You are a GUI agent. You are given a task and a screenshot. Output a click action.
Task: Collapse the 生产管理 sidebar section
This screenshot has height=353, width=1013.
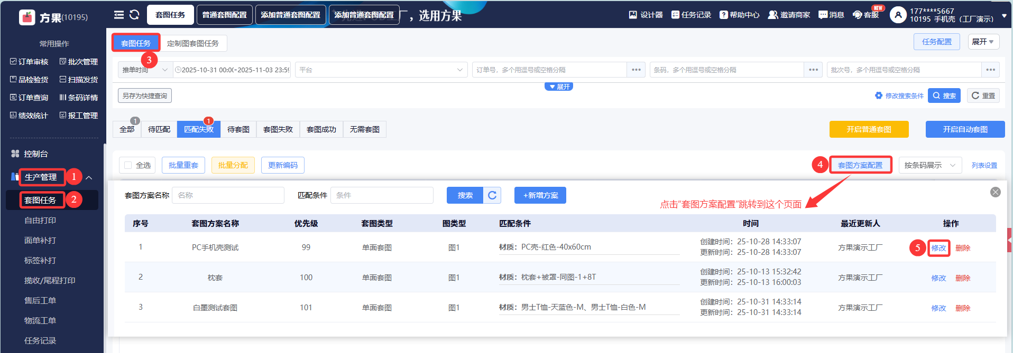pyautogui.click(x=89, y=178)
